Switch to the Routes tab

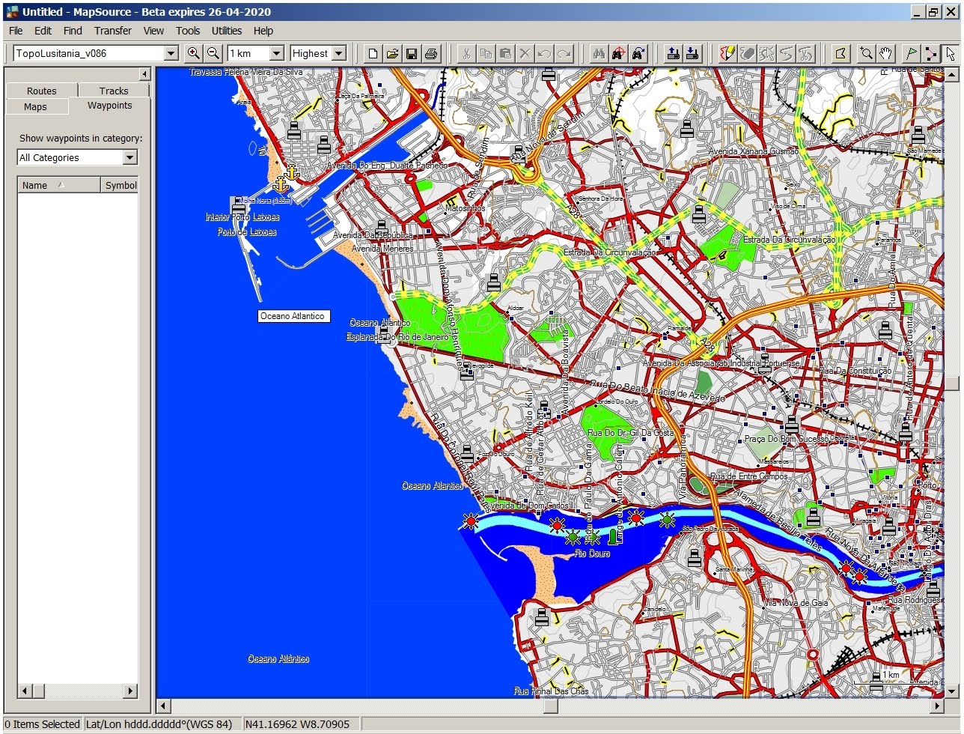click(42, 91)
